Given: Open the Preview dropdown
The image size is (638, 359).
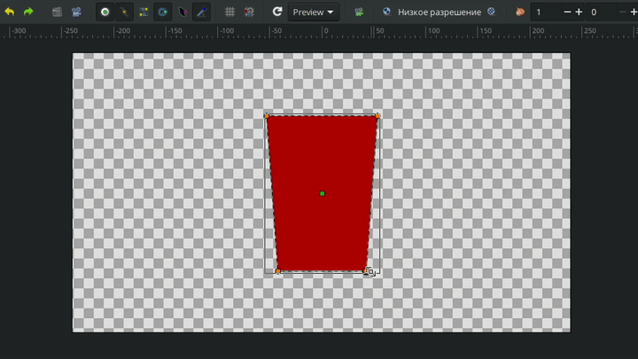Looking at the screenshot, I should tap(315, 12).
